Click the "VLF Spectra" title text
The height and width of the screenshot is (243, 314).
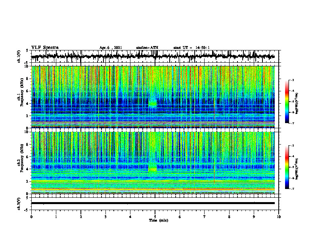[x=45, y=48]
